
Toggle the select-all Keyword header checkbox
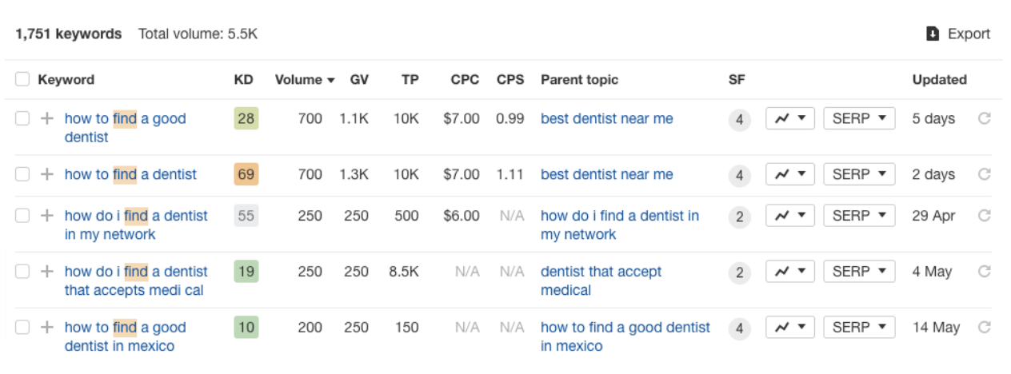tap(22, 79)
